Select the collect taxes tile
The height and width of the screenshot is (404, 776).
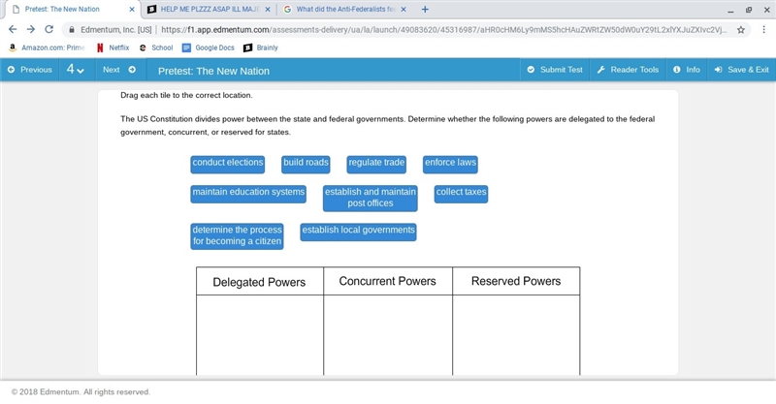[x=462, y=194]
